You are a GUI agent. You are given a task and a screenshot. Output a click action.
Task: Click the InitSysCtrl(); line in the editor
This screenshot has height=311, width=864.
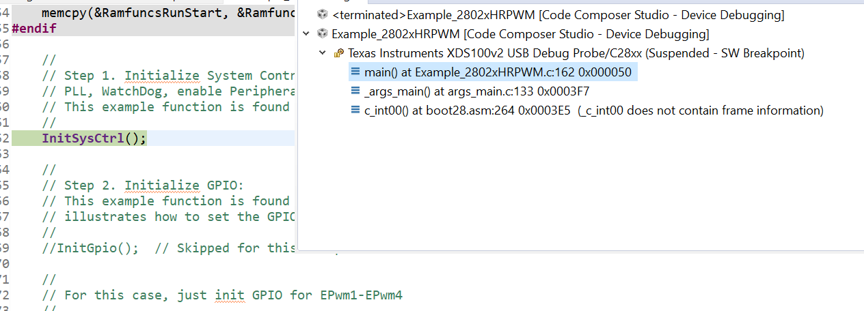[94, 138]
